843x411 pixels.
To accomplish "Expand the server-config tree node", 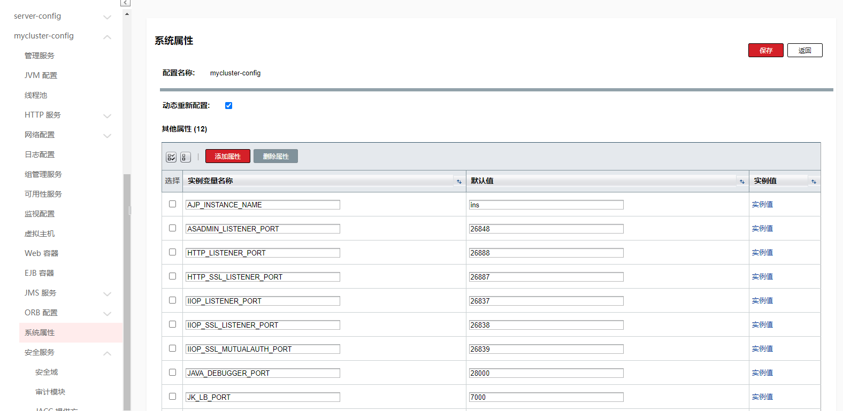I will click(x=107, y=17).
